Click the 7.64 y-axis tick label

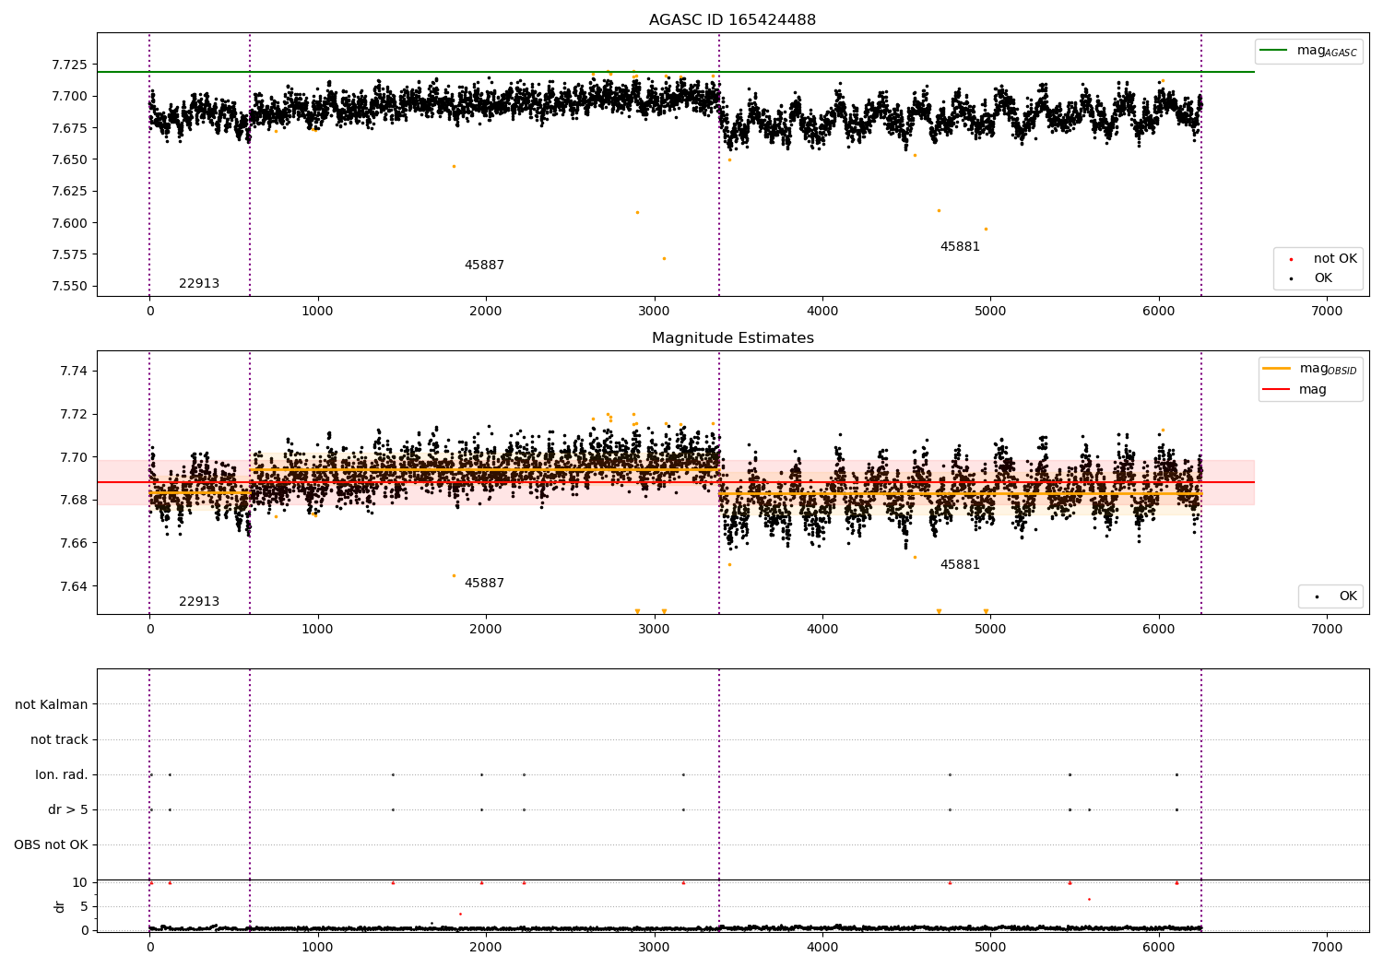pyautogui.click(x=74, y=586)
